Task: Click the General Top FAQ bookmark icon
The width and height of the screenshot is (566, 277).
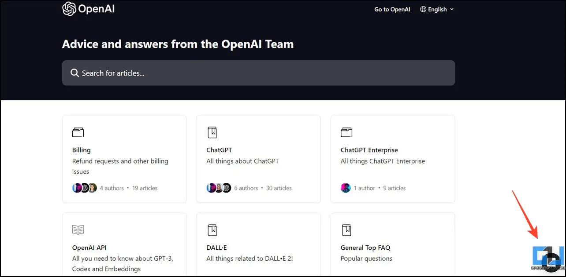Action: click(x=346, y=230)
